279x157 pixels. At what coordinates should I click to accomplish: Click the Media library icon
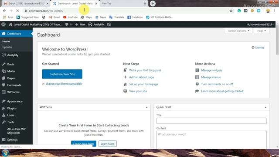click(3, 71)
